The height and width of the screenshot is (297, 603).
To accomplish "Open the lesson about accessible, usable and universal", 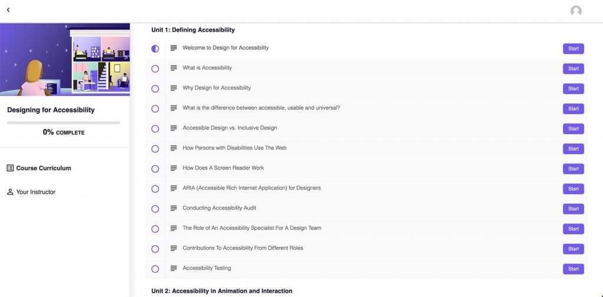I will tap(261, 108).
